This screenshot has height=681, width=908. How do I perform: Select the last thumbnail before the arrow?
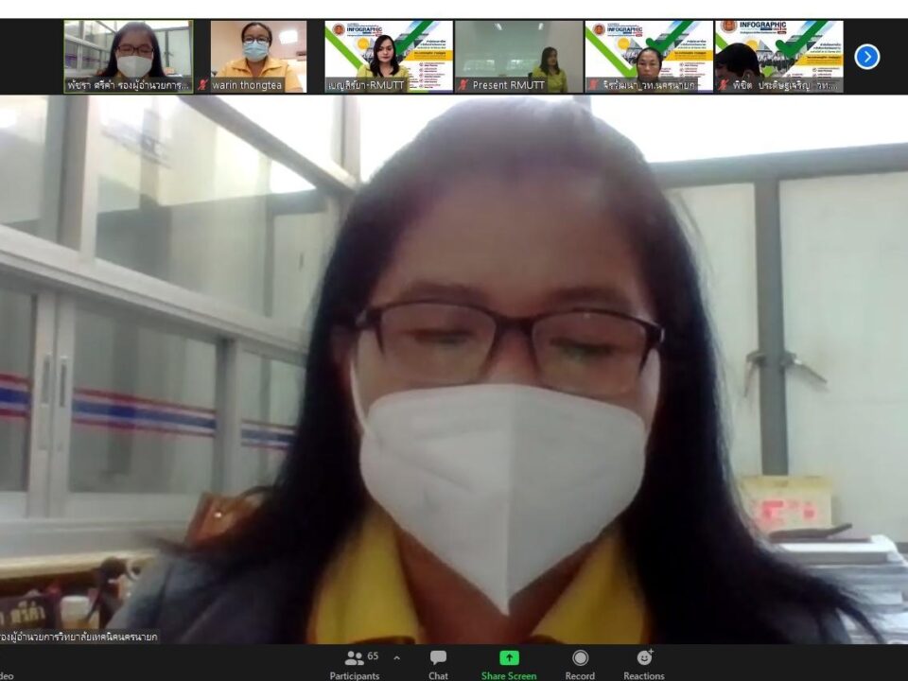[x=778, y=57]
